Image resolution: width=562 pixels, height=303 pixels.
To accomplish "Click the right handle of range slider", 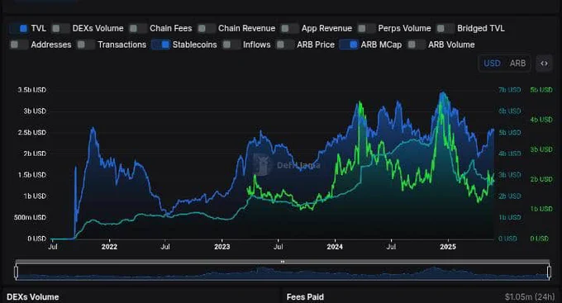I will click(549, 272).
